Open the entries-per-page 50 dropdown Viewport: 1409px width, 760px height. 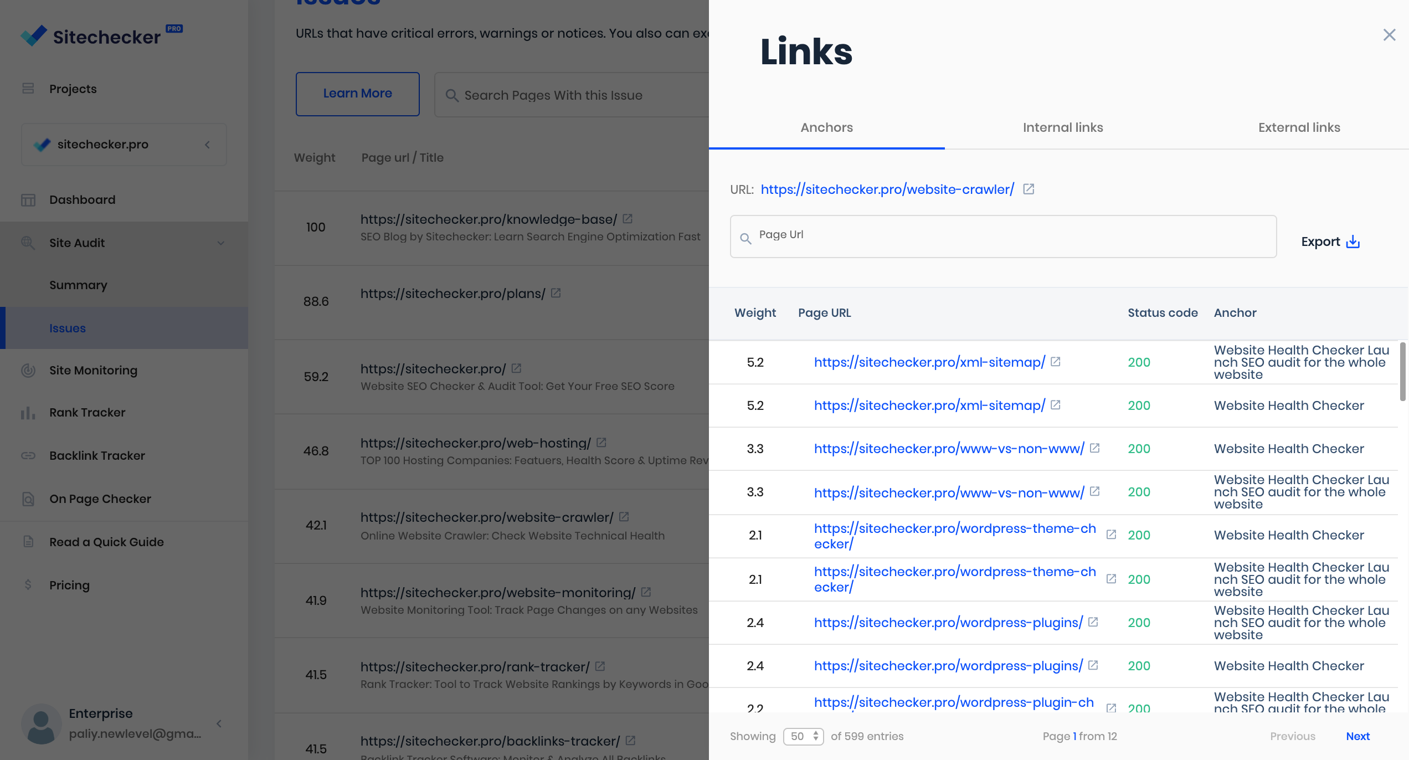pyautogui.click(x=804, y=736)
